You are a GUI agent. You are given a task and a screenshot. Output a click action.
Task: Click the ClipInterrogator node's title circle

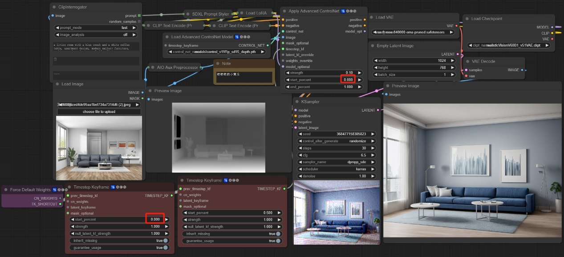[x=54, y=7]
